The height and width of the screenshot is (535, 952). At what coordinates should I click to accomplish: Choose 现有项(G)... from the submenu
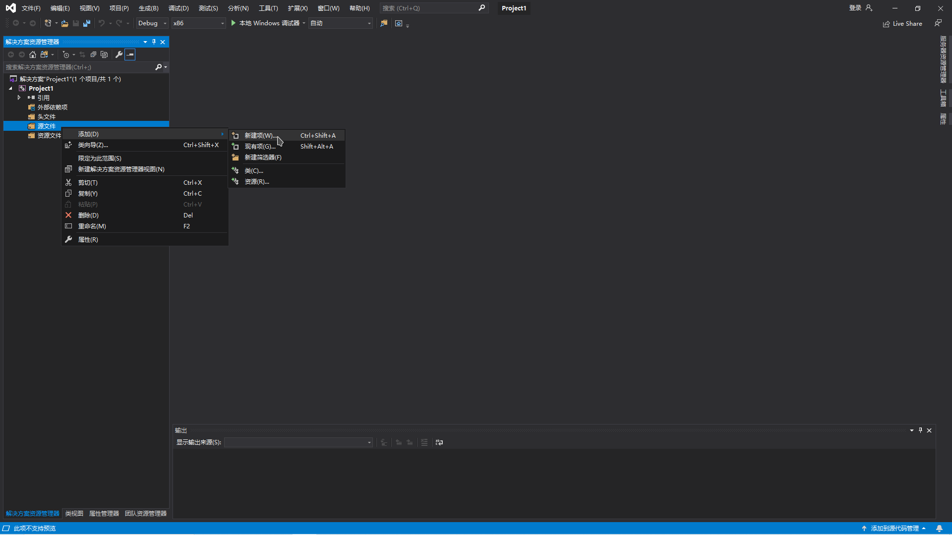(287, 146)
